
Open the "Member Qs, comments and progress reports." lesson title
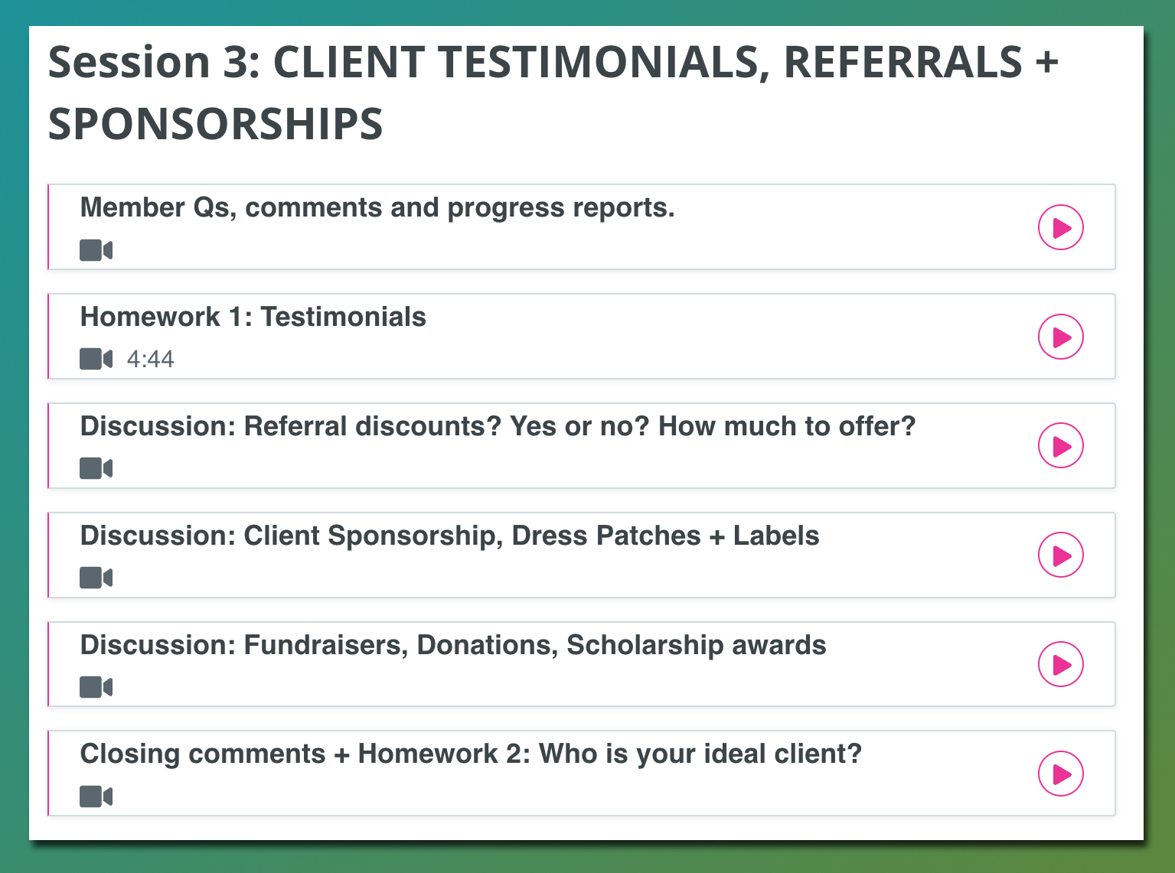(x=377, y=207)
